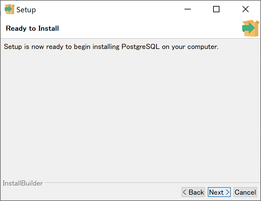
Task: Click the InstallBuilder label at the bottom left
Action: [x=22, y=183]
